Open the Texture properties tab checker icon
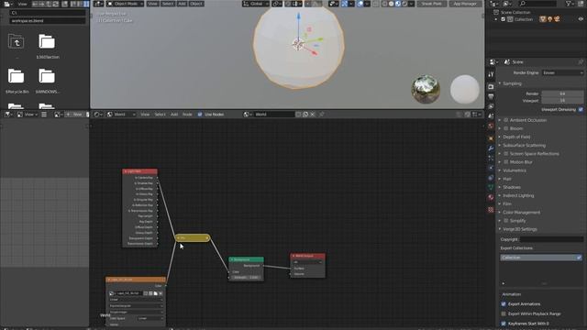587x330 pixels. pyautogui.click(x=491, y=210)
